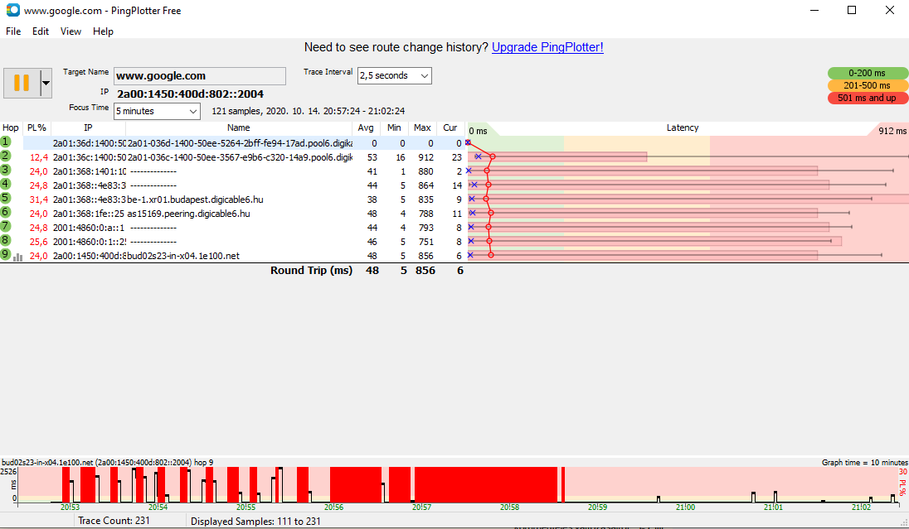The width and height of the screenshot is (909, 529).
Task: Click the Avg column header
Action: [x=366, y=128]
